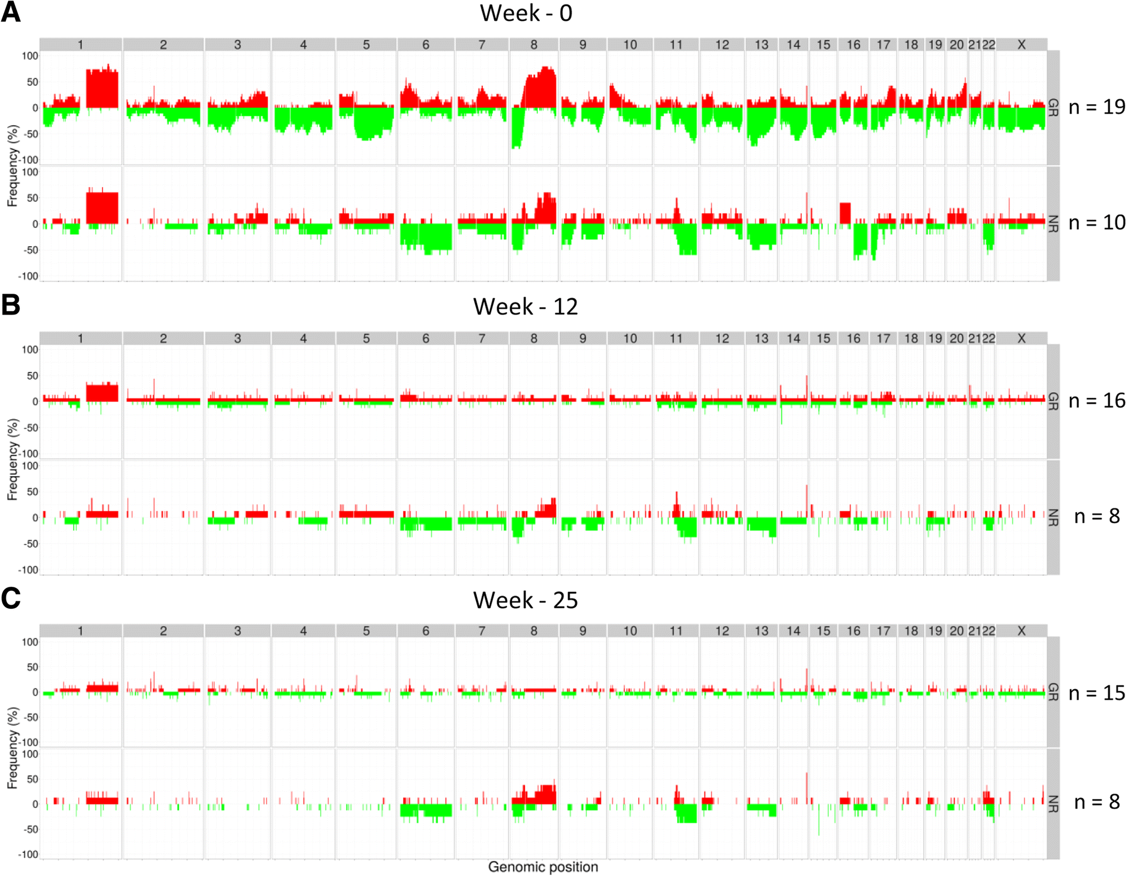Screen dimensions: 1127x877
Task: Click chromosome 8 red gain peak, Week - 0 GR
Action: point(540,87)
